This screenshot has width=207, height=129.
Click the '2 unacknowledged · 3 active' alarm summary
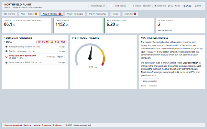[x=33, y=125]
